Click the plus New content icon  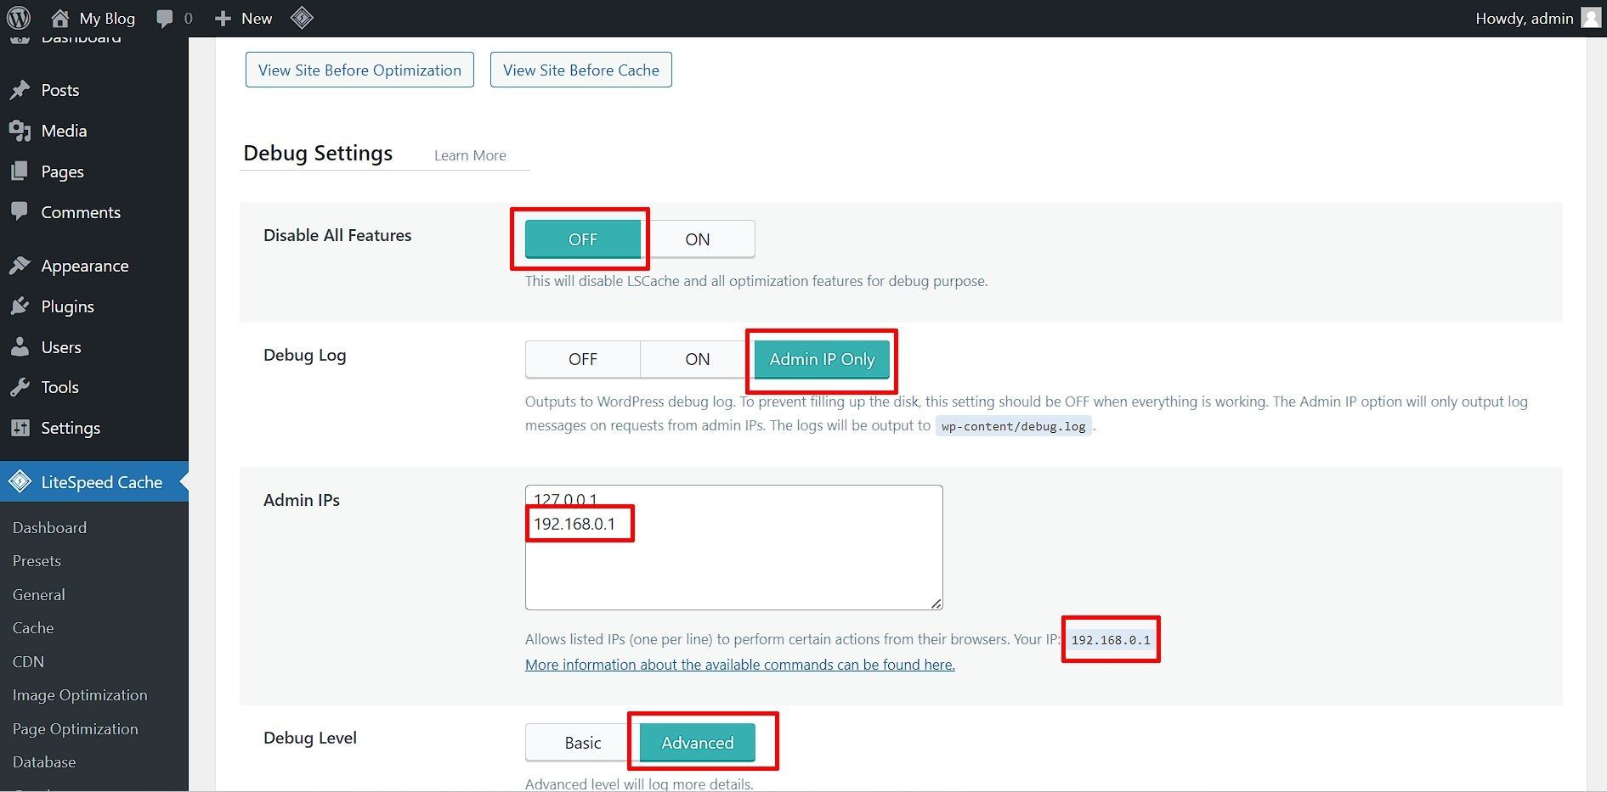(x=223, y=18)
